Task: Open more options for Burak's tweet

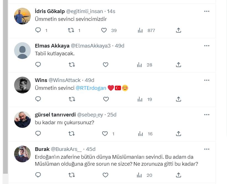Action: click(x=207, y=149)
